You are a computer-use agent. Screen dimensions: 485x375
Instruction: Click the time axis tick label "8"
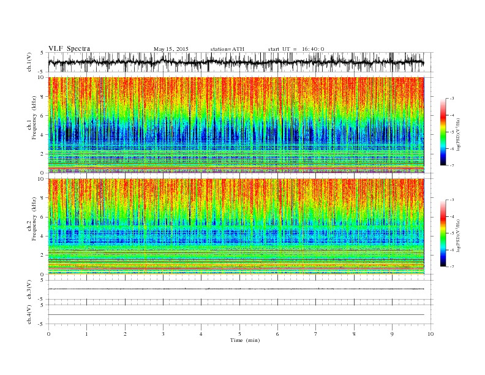[354, 334]
